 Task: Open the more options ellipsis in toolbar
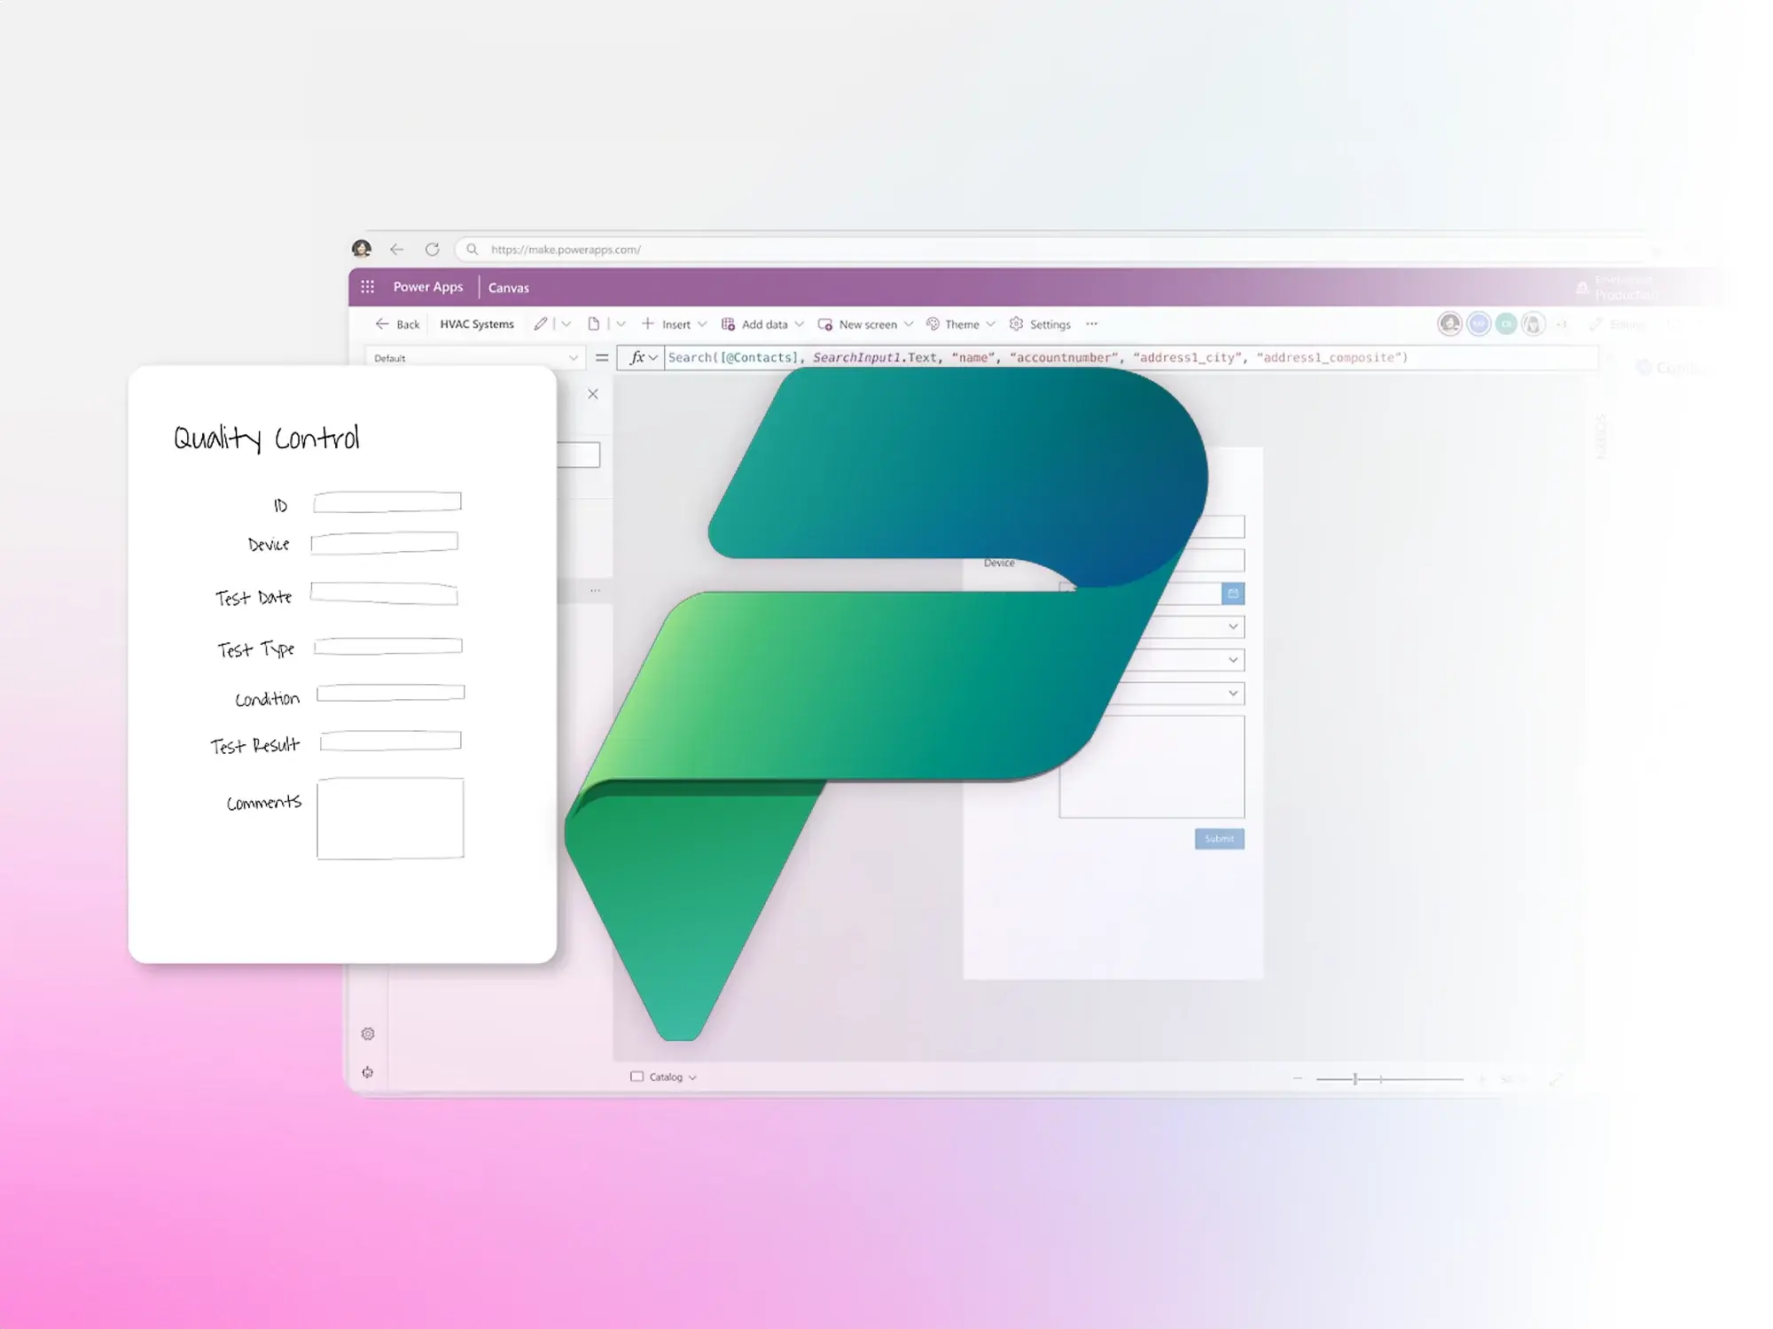click(1091, 324)
